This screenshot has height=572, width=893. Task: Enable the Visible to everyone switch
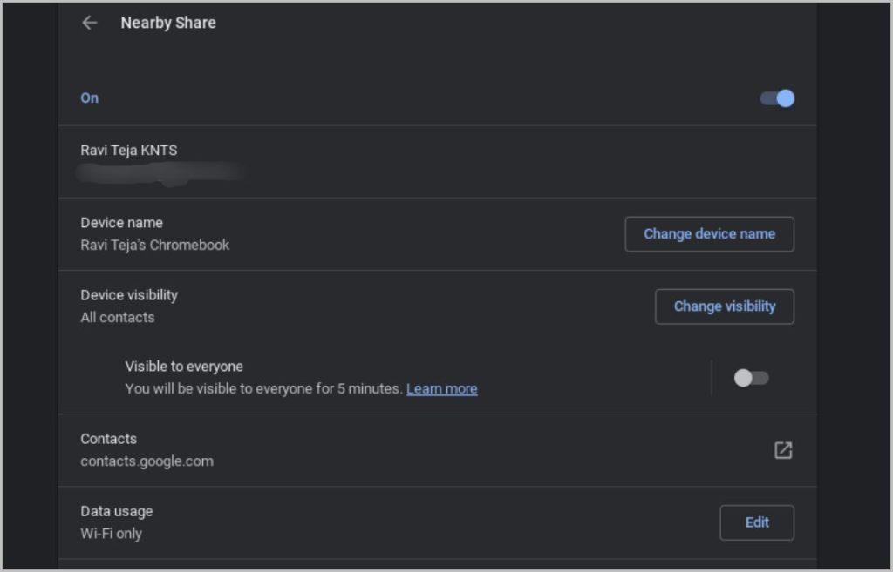point(751,378)
